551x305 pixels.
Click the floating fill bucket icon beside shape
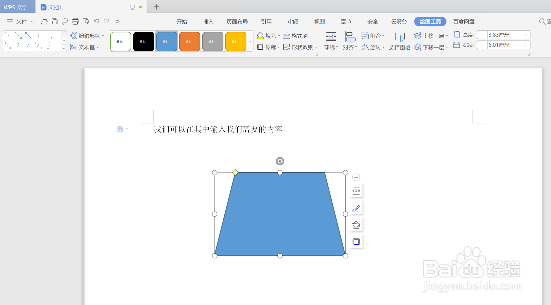356,225
